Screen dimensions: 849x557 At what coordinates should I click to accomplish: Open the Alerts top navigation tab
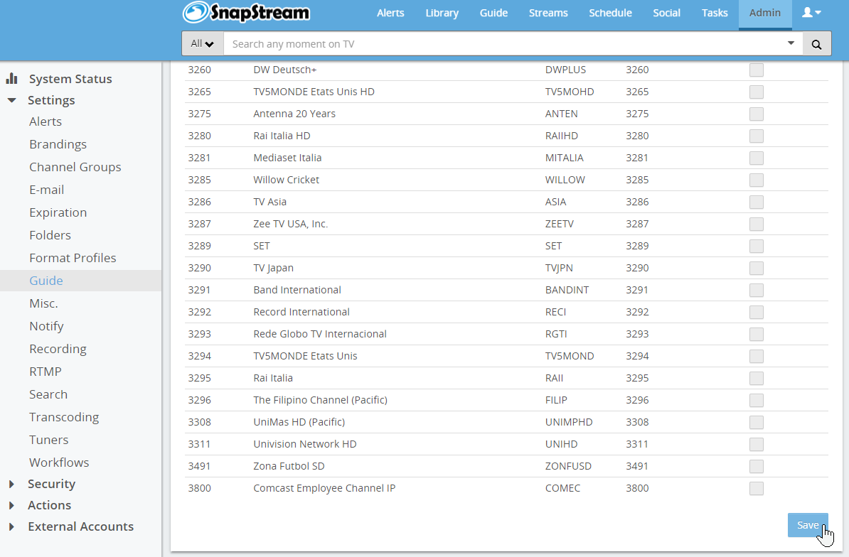click(x=390, y=13)
